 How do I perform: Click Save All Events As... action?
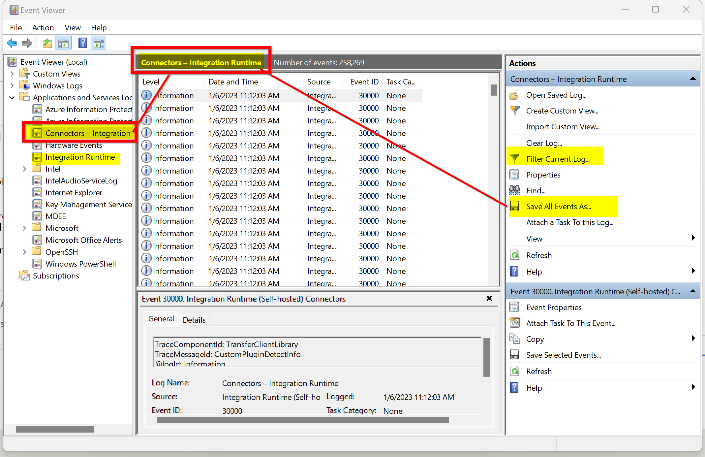[x=559, y=207]
